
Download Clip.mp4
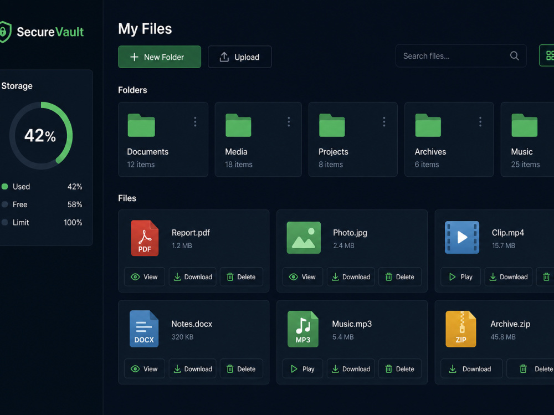tap(509, 277)
